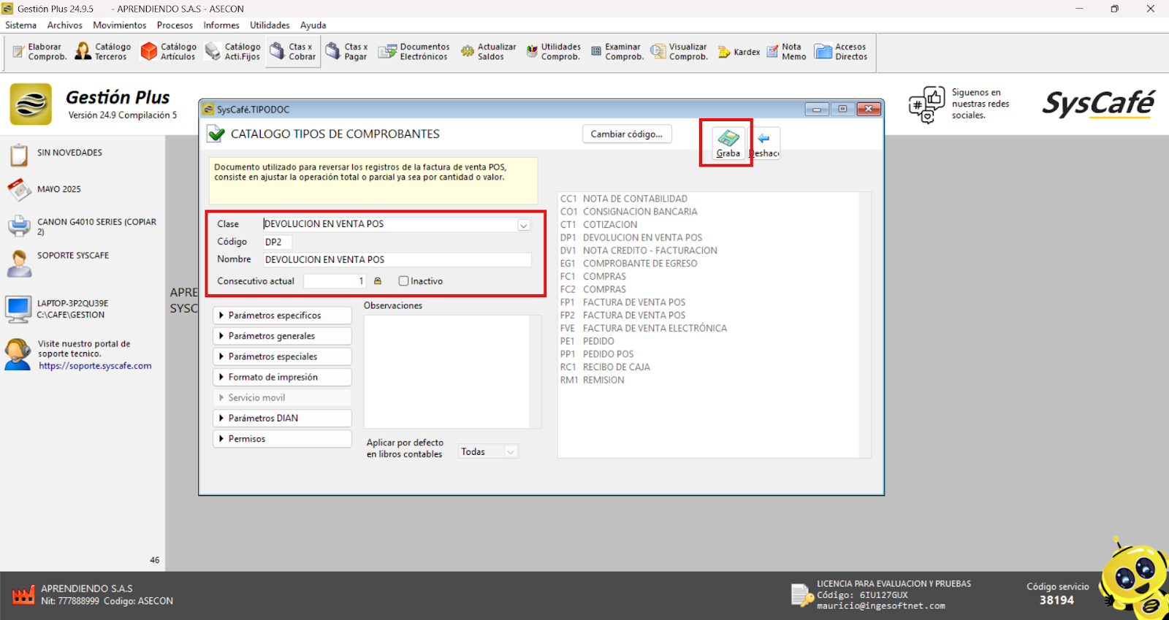Expand the Formato de impresión section
The width and height of the screenshot is (1169, 620).
pyautogui.click(x=282, y=378)
